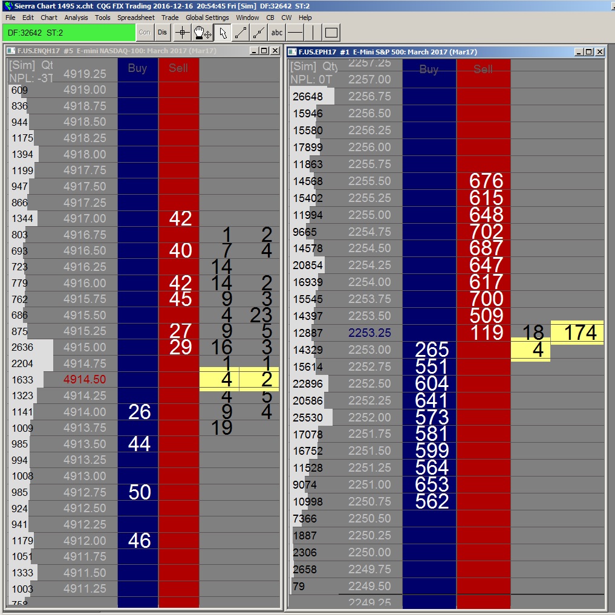Click NASDAQ volume 2636 at 4915.00
The height and width of the screenshot is (615, 615).
pyautogui.click(x=22, y=348)
